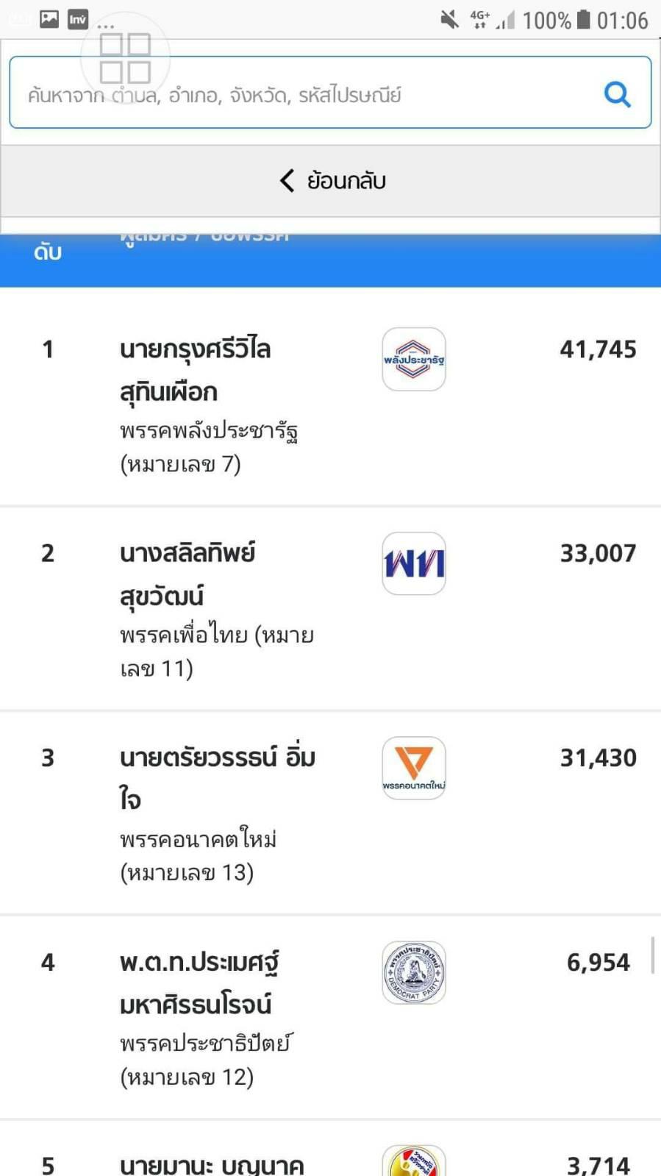
Task: Click the Future Forward orange triangle logo
Action: [414, 768]
